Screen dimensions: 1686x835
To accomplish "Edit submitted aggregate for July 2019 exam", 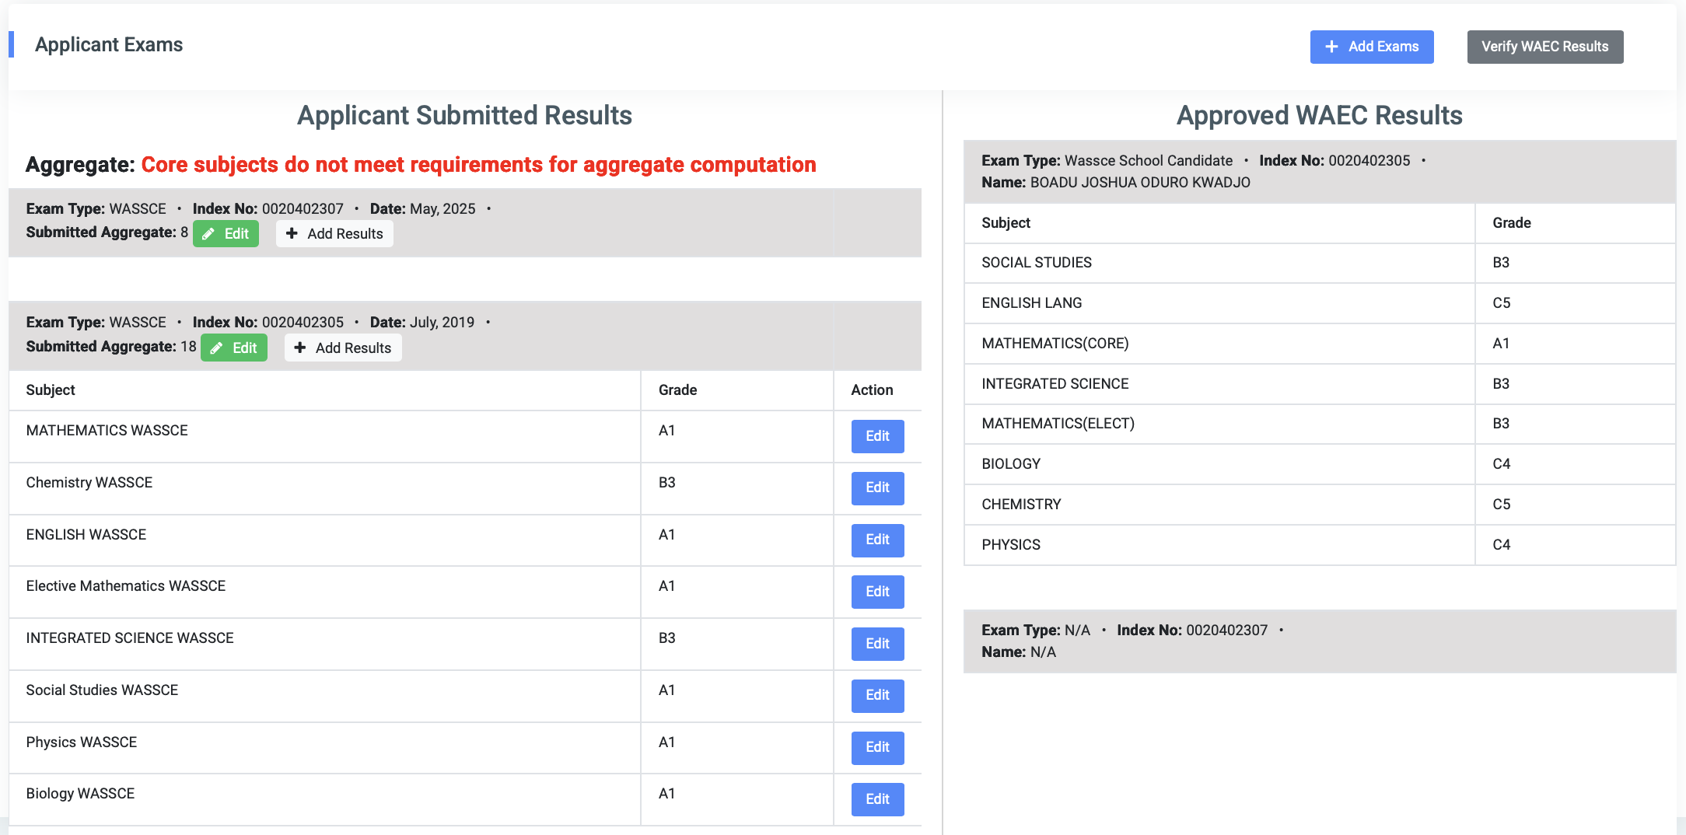I will click(234, 348).
